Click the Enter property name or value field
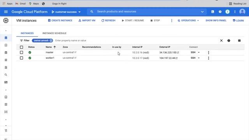Image resolution: width=249 pixels, height=140 pixels. point(71,40)
